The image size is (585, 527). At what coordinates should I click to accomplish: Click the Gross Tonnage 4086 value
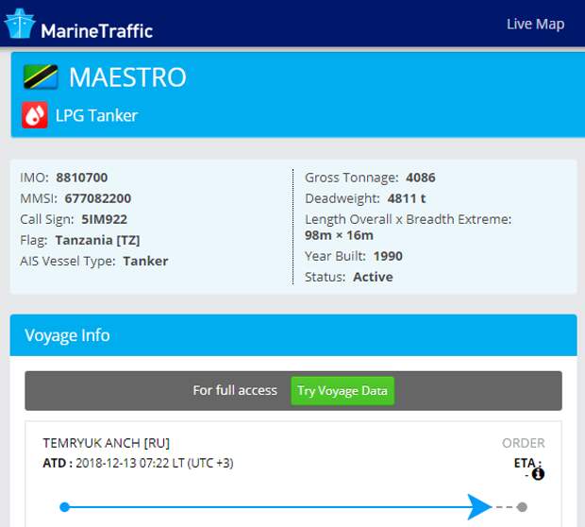pos(421,178)
